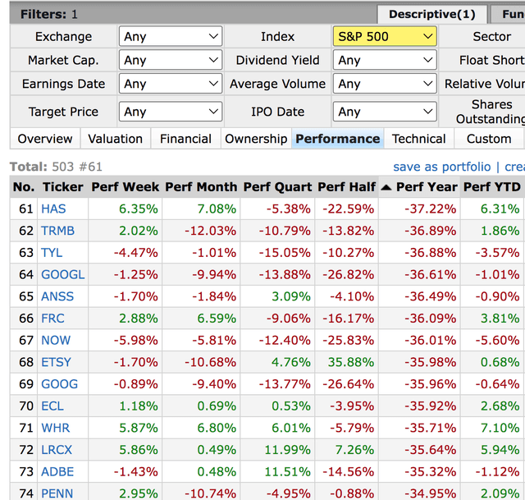525x500 pixels.
Task: Open the GOOG ticker link
Action: (x=59, y=383)
